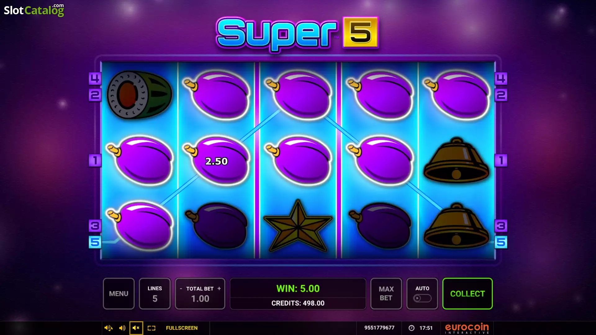
Task: Click the clock icon beside 17:51
Action: coord(412,328)
